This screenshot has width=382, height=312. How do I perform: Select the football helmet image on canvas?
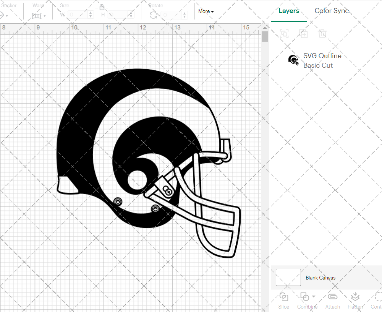(149, 163)
